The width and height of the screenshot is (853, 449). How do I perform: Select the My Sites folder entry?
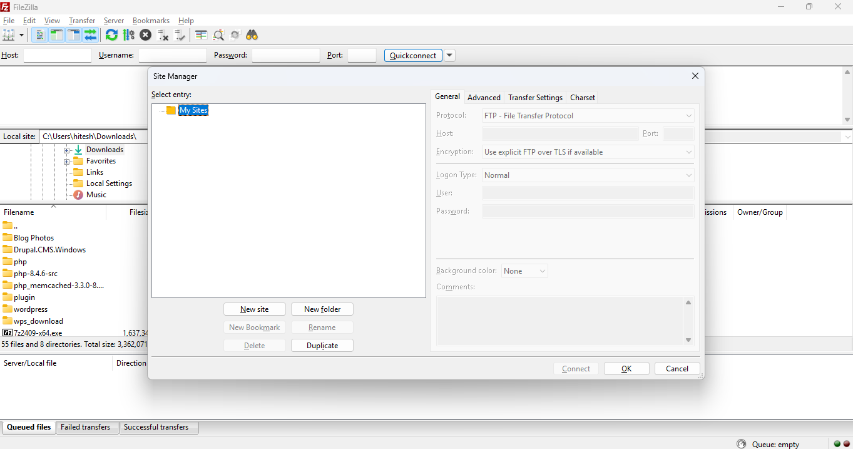pyautogui.click(x=193, y=110)
